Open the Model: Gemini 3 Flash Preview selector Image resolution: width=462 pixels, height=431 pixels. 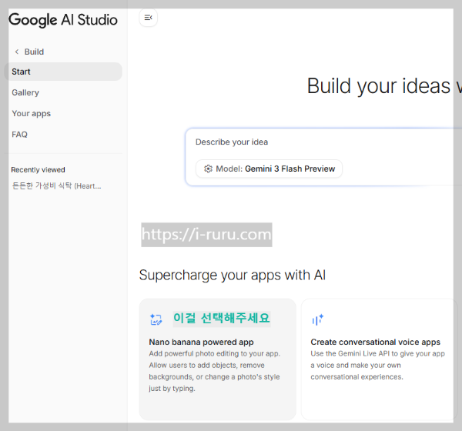[269, 169]
